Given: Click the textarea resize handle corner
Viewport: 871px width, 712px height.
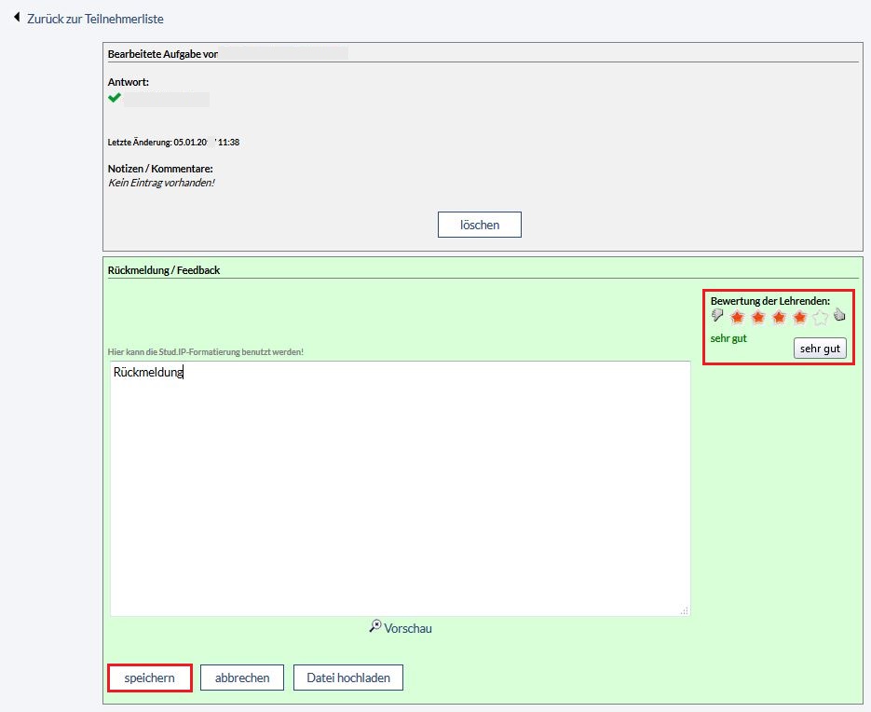Looking at the screenshot, I should (685, 610).
